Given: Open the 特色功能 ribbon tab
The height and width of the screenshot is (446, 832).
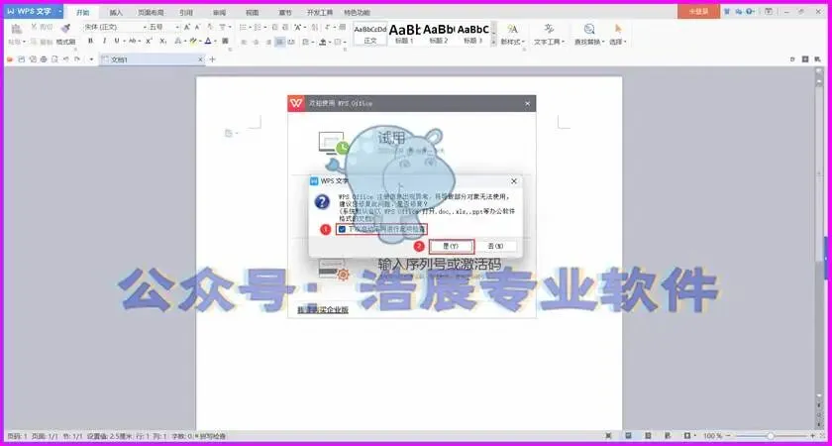Looking at the screenshot, I should [x=358, y=12].
